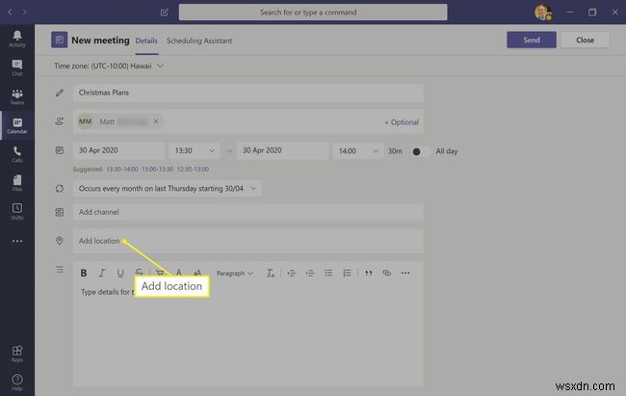Open font color option
The height and width of the screenshot is (396, 626).
pos(179,273)
